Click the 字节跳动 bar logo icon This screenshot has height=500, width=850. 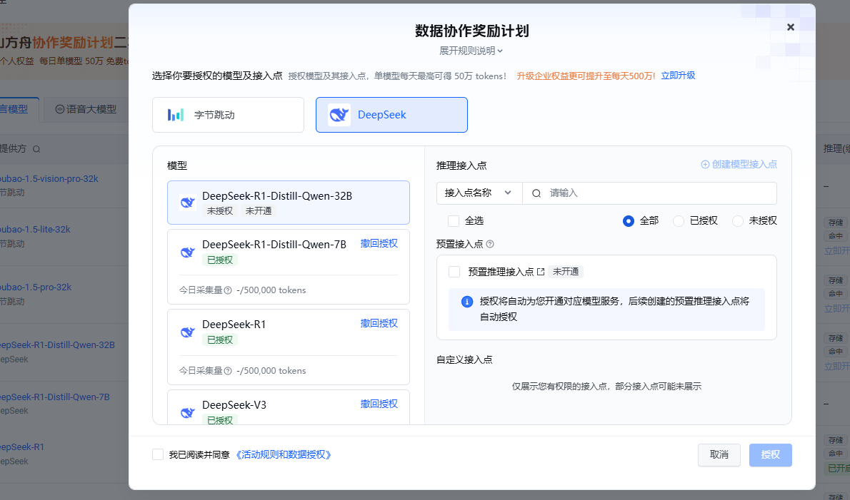pos(176,115)
